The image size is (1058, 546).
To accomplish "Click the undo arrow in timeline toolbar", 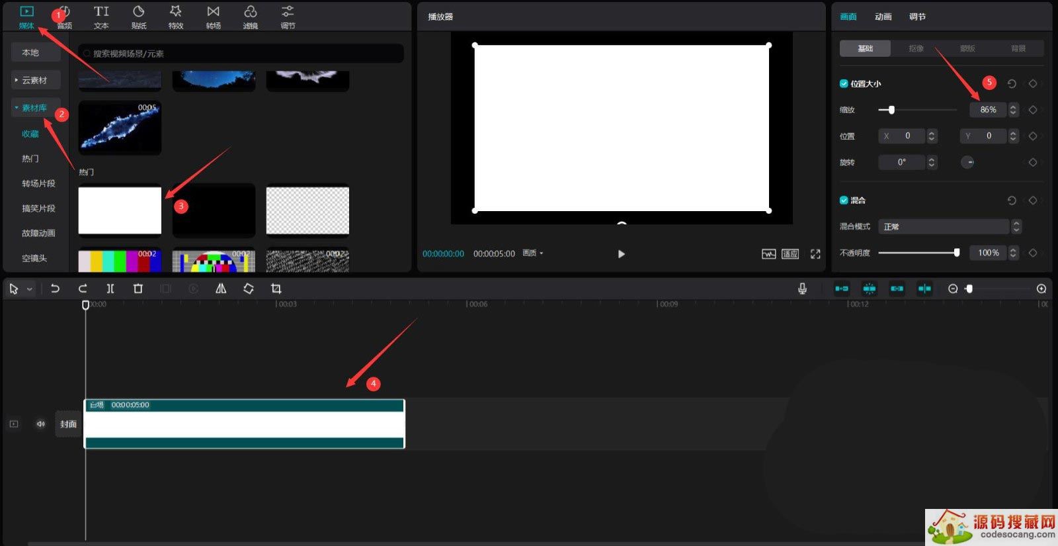I will pos(55,289).
